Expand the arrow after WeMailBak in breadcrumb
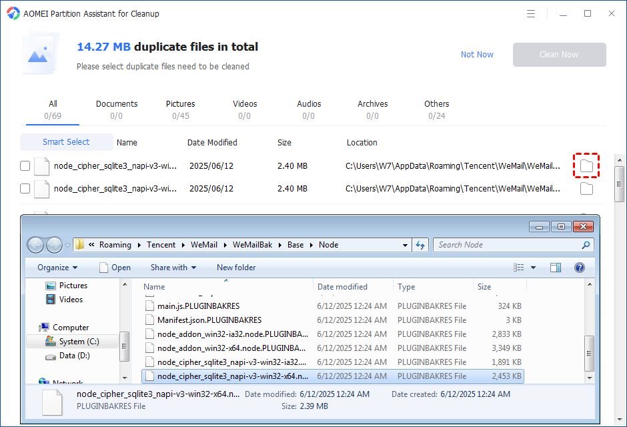Viewport: 627px width, 427px height. 279,245
